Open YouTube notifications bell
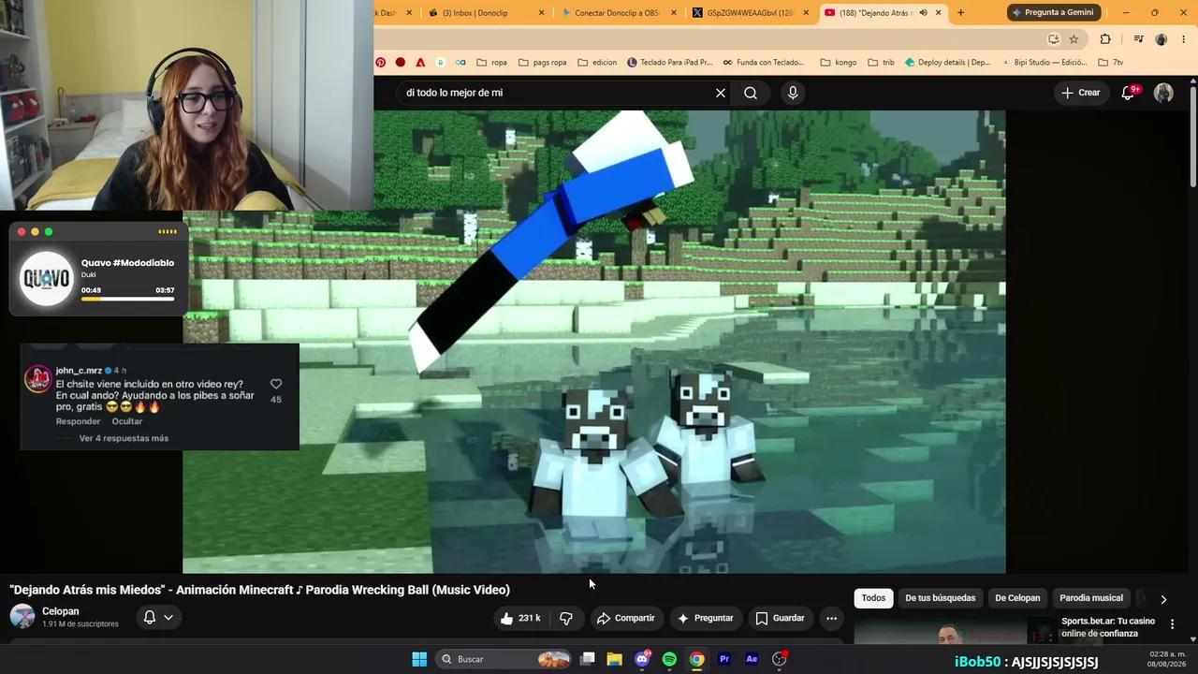The height and width of the screenshot is (674, 1198). pos(1128,93)
